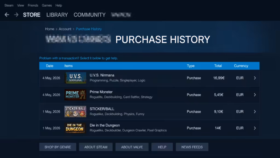Go to Home breadcrumb link
This screenshot has height=158, width=280.
tap(50, 29)
